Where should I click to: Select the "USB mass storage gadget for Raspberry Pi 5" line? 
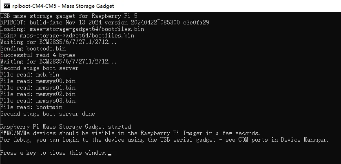tap(69, 16)
